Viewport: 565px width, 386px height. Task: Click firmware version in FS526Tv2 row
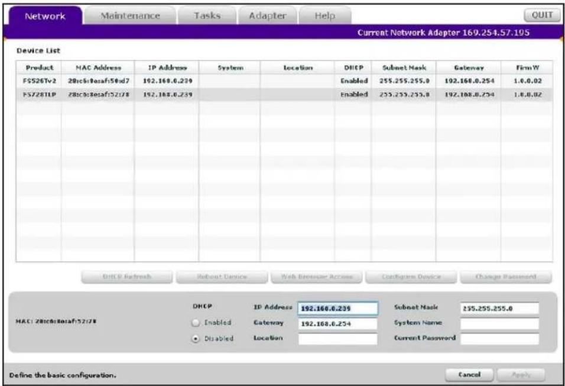527,81
